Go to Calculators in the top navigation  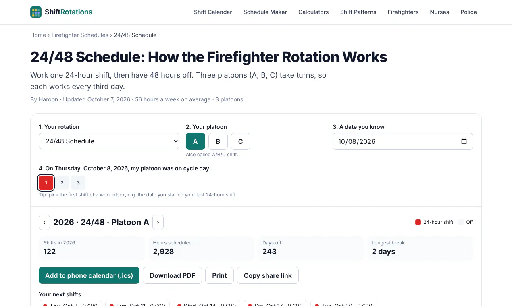(314, 12)
